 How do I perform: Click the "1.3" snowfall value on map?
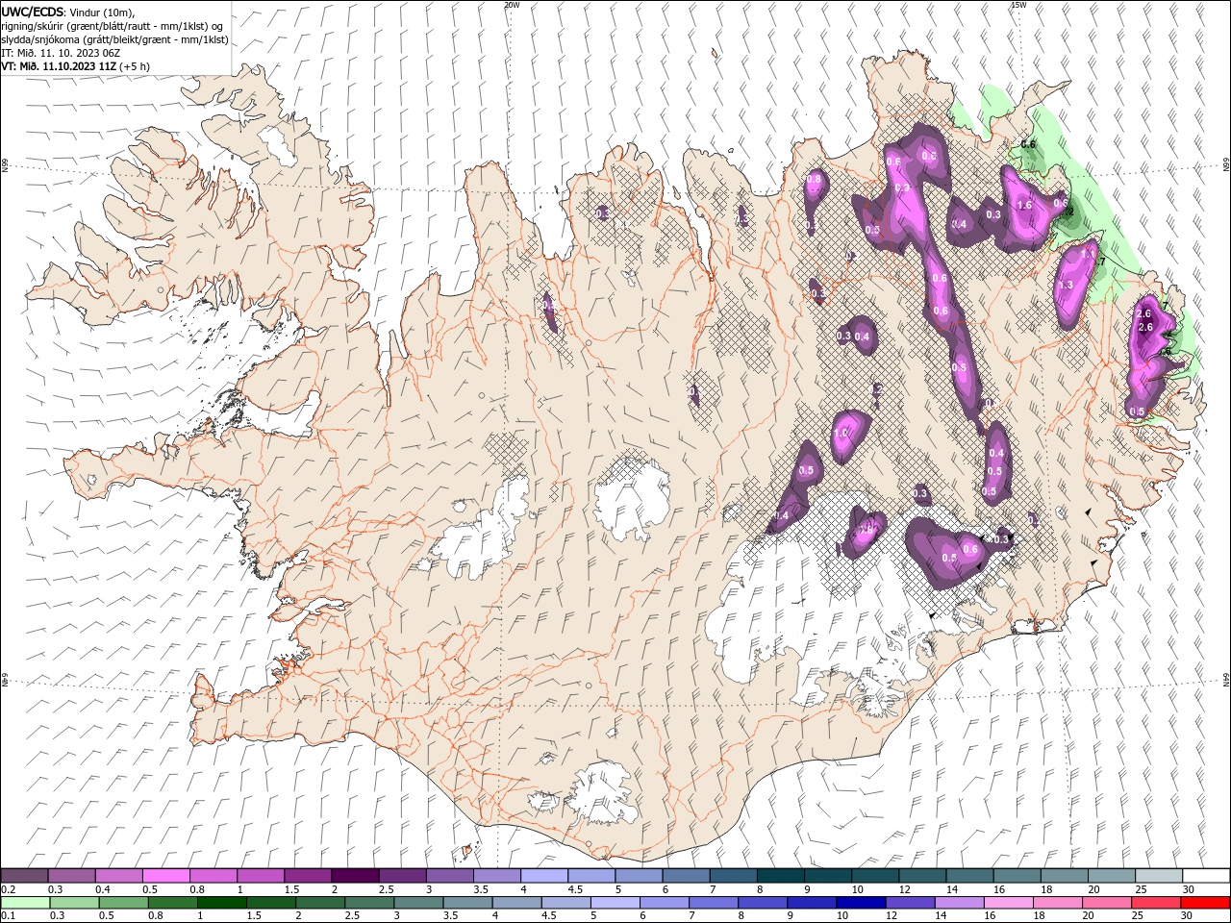(x=1066, y=285)
